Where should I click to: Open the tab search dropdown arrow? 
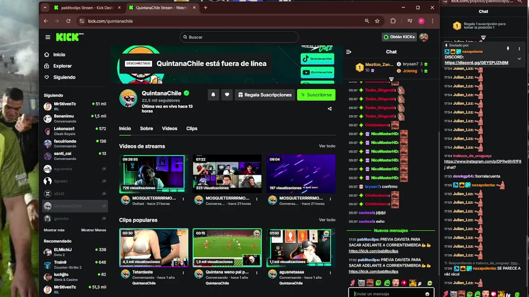point(45,7)
